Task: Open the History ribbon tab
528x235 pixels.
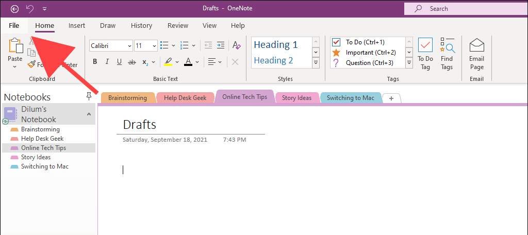Action: tap(141, 26)
